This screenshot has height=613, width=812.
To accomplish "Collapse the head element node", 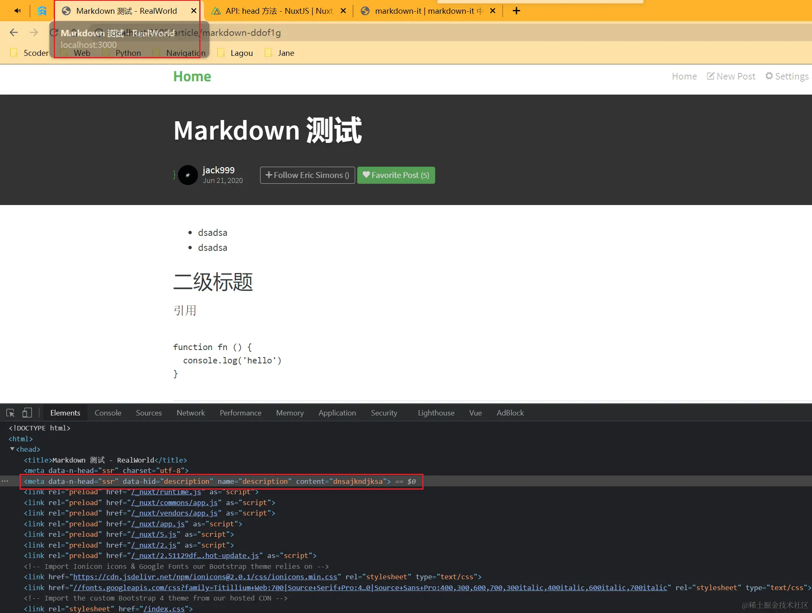I will click(x=13, y=449).
